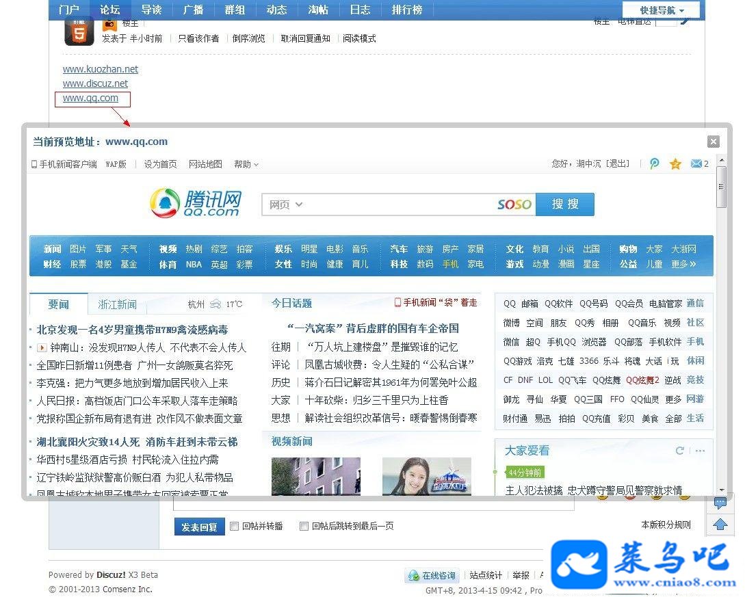Click the mobile phone icon next to 手机新闻客户端

tap(34, 164)
